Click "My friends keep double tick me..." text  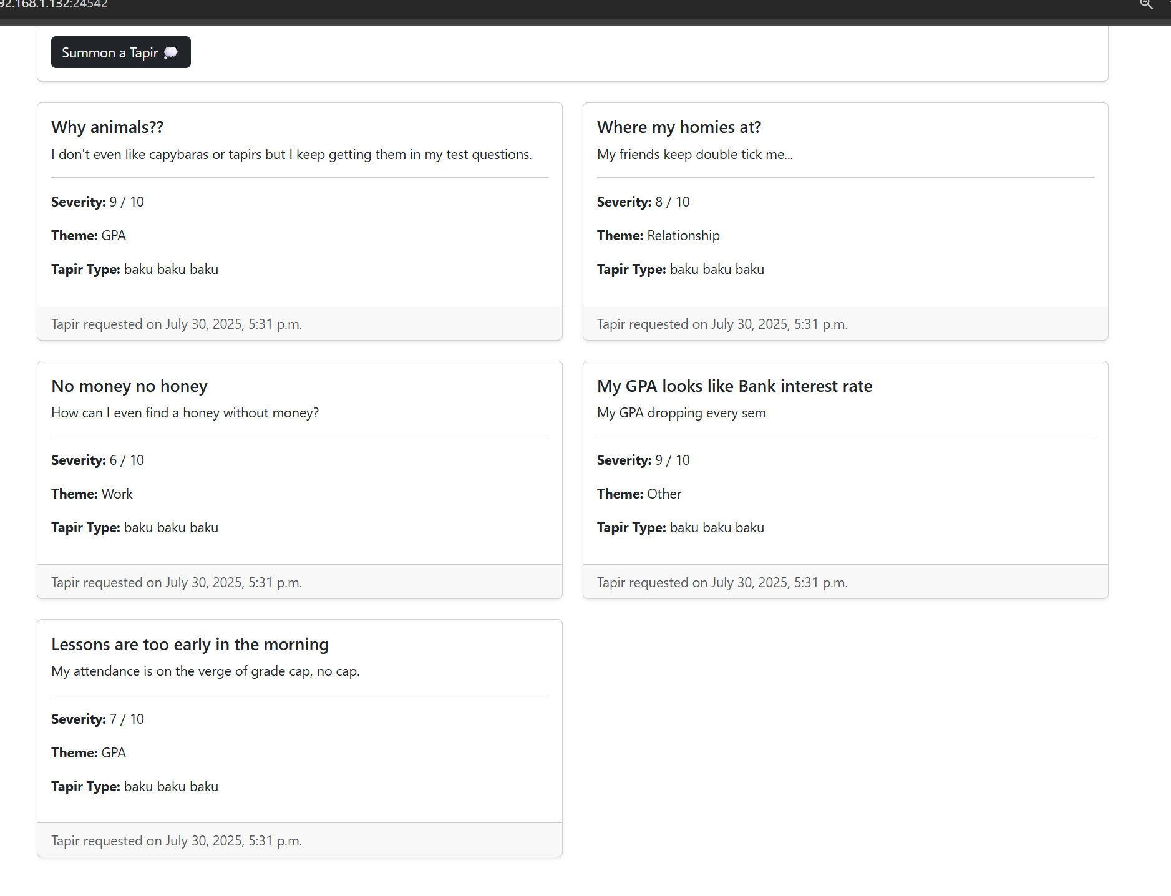pos(694,155)
